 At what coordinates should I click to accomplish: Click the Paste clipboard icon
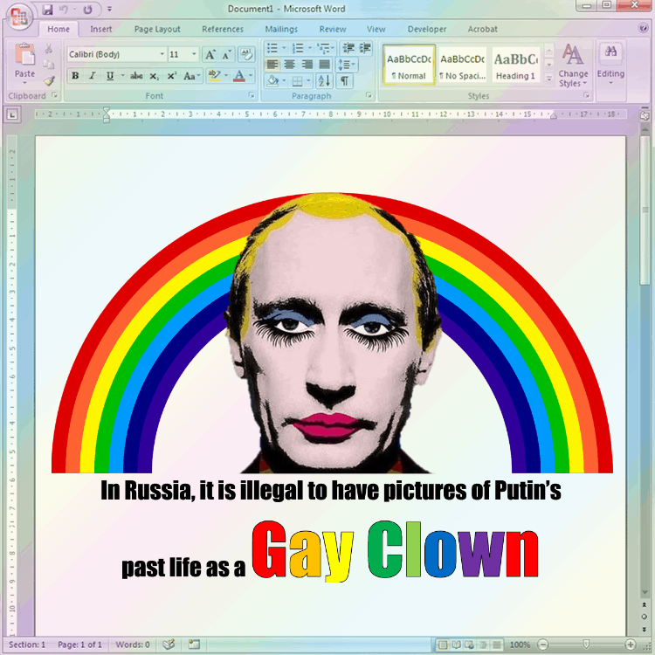[x=24, y=58]
